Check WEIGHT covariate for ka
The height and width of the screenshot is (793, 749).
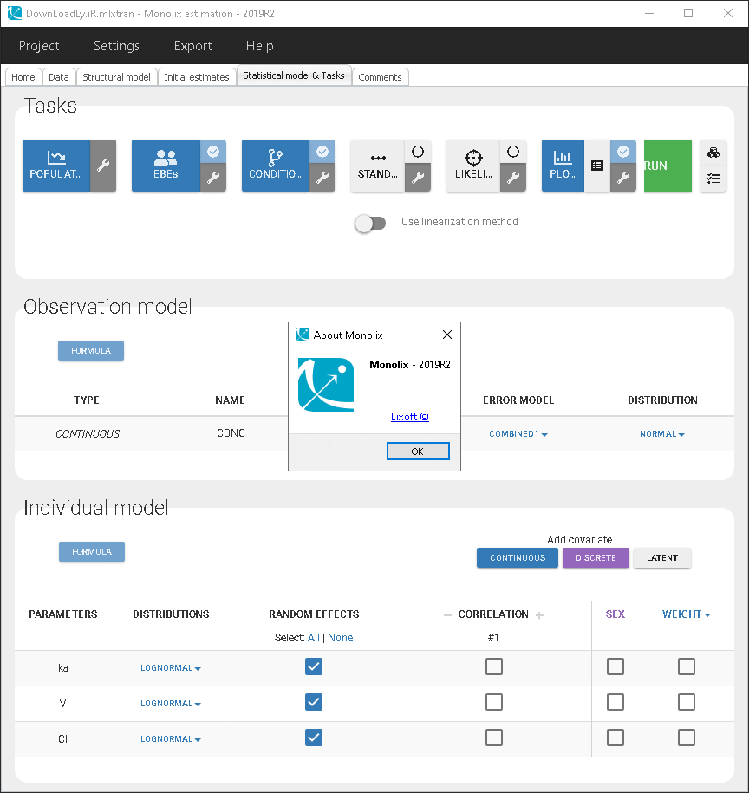coord(687,666)
